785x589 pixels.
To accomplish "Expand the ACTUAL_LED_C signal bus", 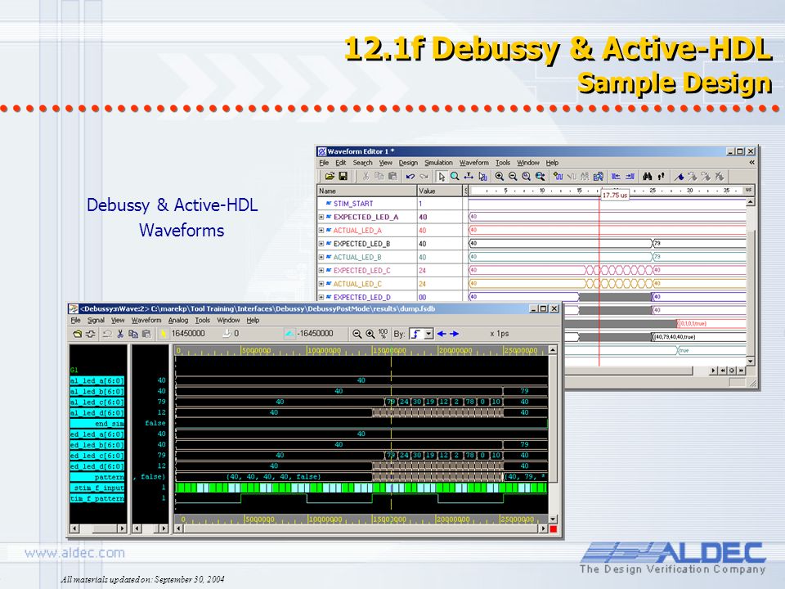I will tap(321, 284).
